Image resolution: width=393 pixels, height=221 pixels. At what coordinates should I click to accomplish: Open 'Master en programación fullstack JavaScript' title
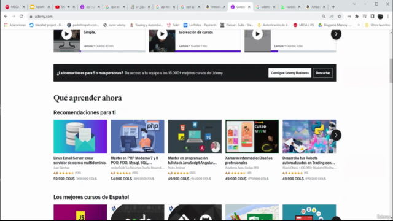[x=192, y=160]
